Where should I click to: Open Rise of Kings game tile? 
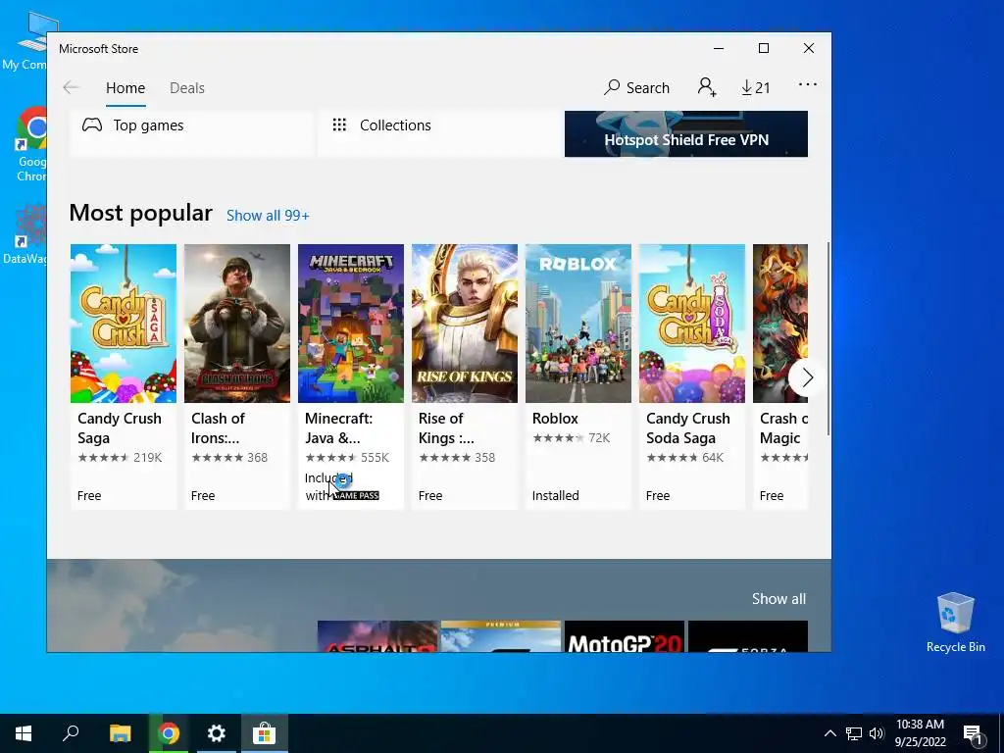[464, 376]
